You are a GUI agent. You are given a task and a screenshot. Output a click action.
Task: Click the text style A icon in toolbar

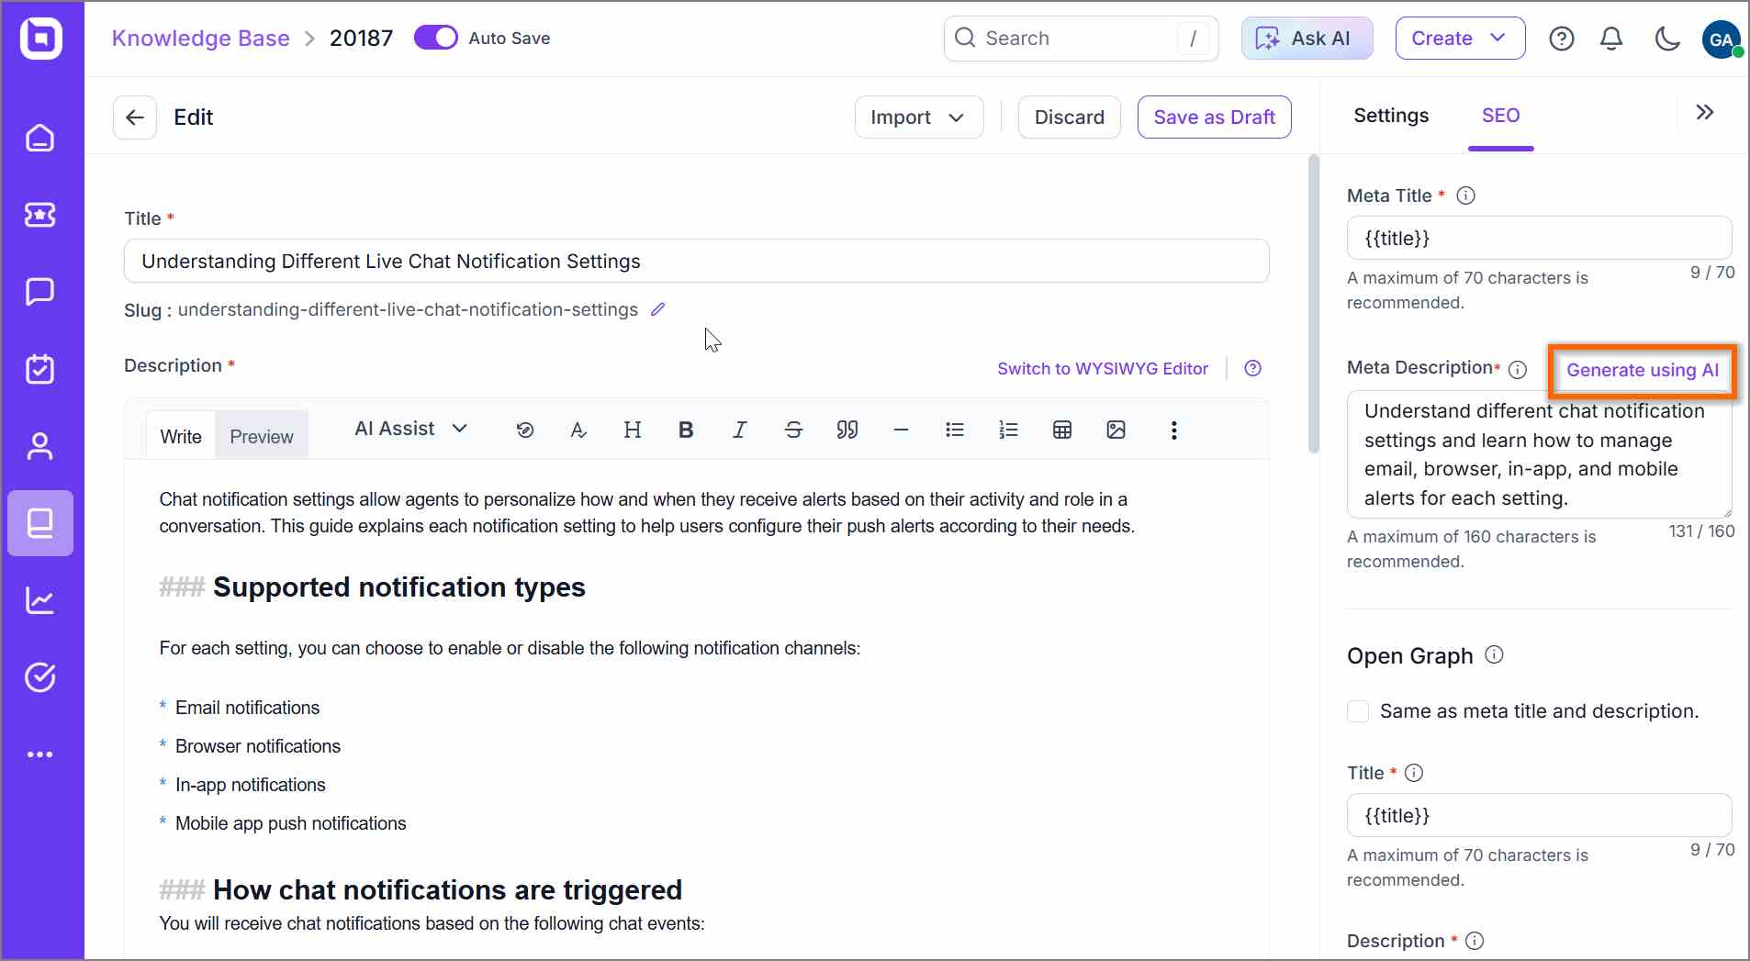[578, 430]
